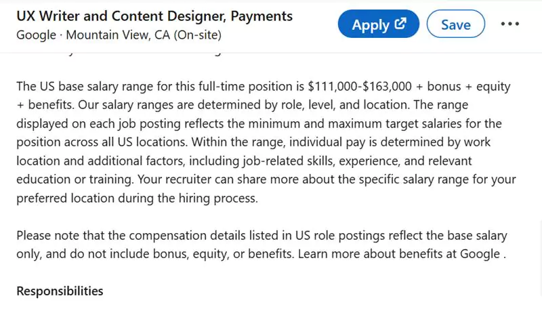
Task: Click the Responsibilities heading
Action: (x=60, y=291)
